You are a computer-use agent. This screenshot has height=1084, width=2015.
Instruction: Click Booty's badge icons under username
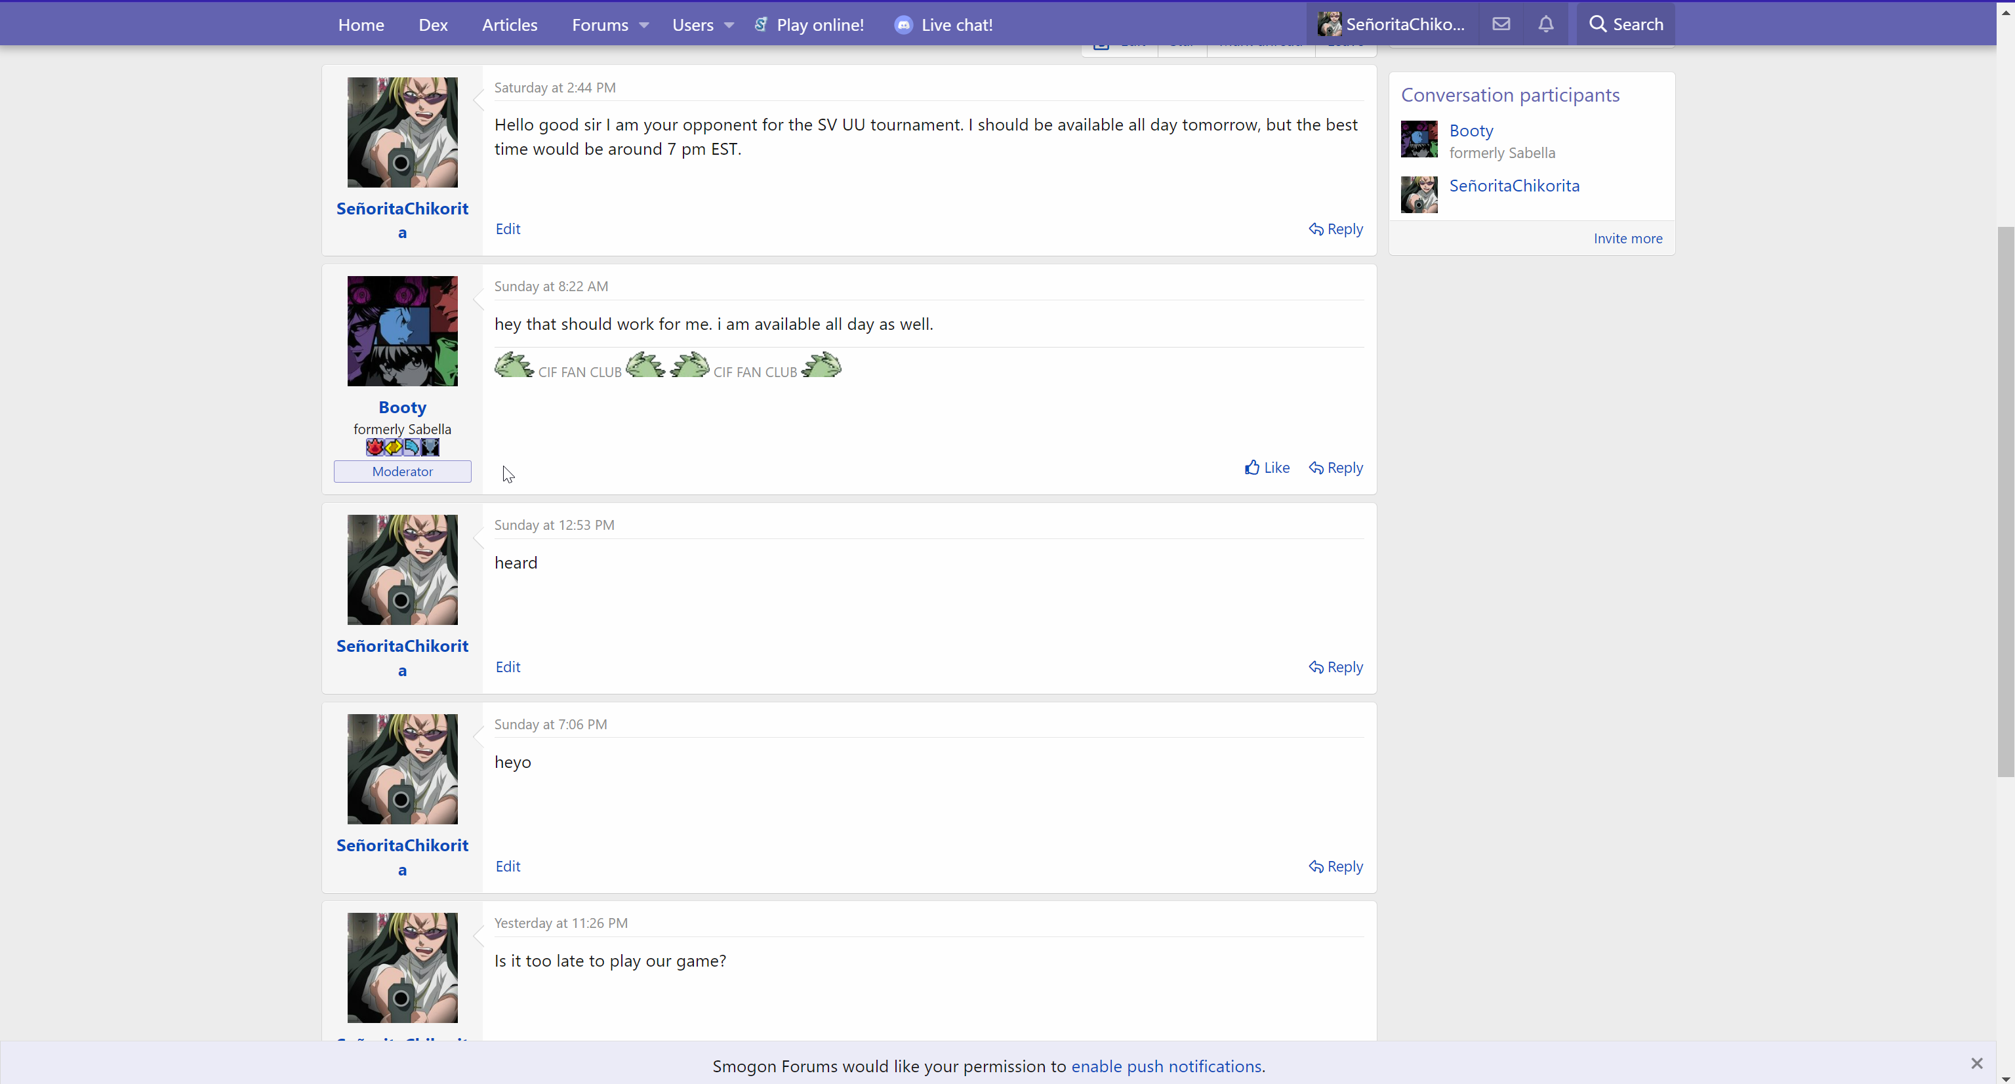tap(402, 447)
